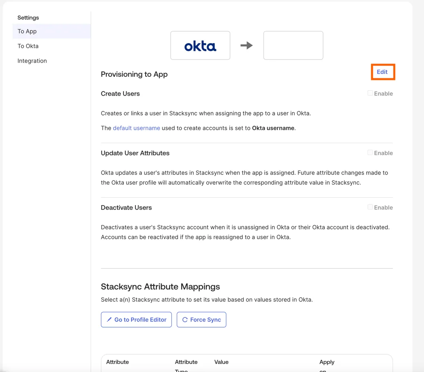This screenshot has width=424, height=372.
Task: Click the Attribute column header
Action: tap(117, 362)
